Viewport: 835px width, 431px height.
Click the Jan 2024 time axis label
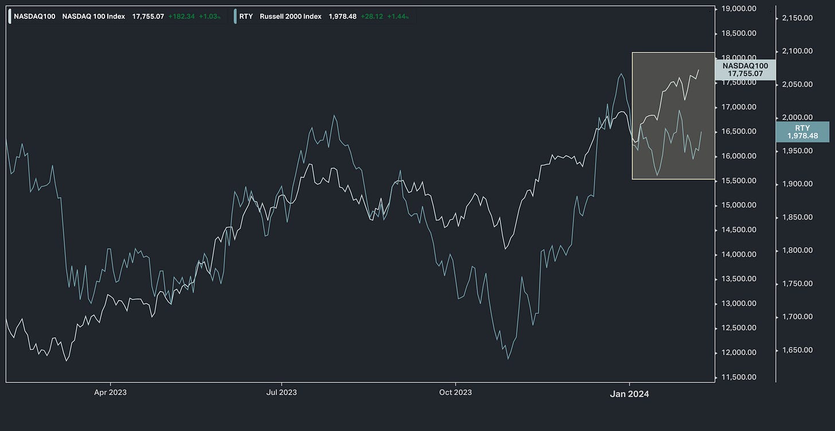coord(630,394)
